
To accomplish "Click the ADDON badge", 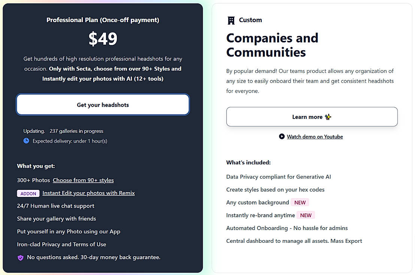I will coord(28,194).
